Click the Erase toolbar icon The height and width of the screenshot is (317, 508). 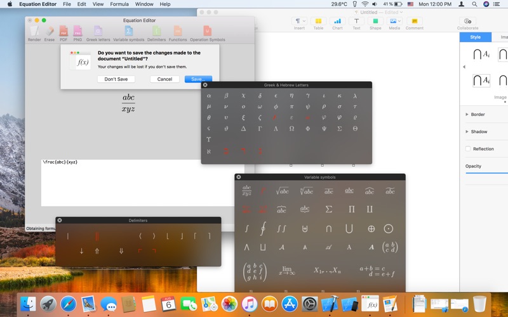[50, 31]
